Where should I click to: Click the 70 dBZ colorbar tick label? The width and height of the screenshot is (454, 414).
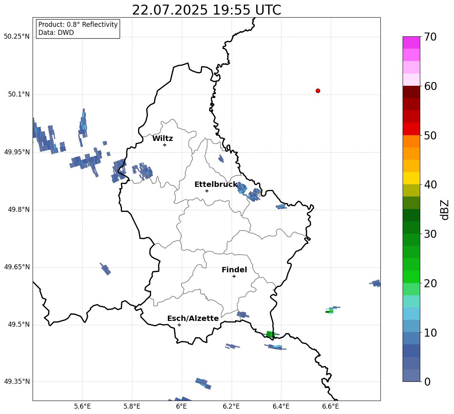(430, 37)
